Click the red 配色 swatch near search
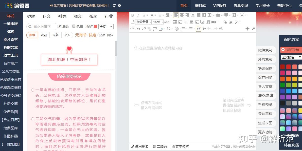Image resolution: width=302 pixels, height=151 pixels. [96, 27]
